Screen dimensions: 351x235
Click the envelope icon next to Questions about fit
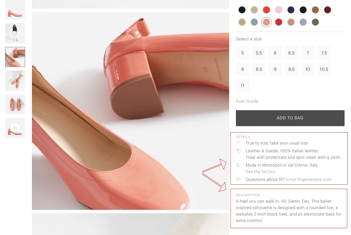click(238, 179)
